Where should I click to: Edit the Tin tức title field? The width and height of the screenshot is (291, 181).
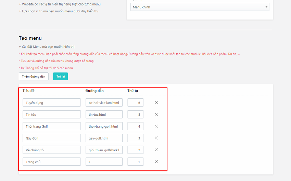(51, 115)
